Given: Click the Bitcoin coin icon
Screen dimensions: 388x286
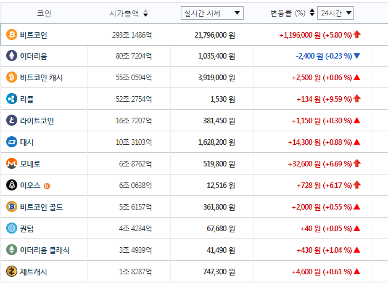Looking at the screenshot, I should click(11, 35).
